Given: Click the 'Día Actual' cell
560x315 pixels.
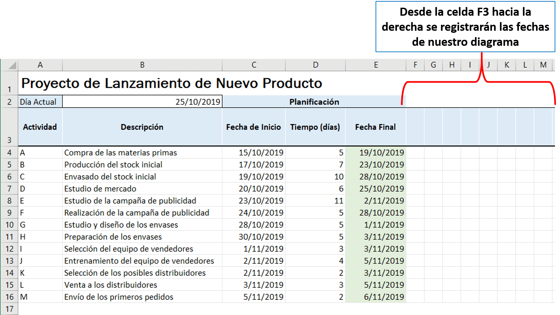Looking at the screenshot, I should pyautogui.click(x=40, y=102).
